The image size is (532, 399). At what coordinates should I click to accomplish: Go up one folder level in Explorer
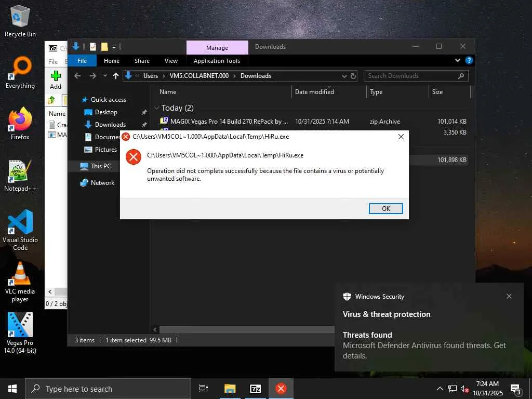116,76
